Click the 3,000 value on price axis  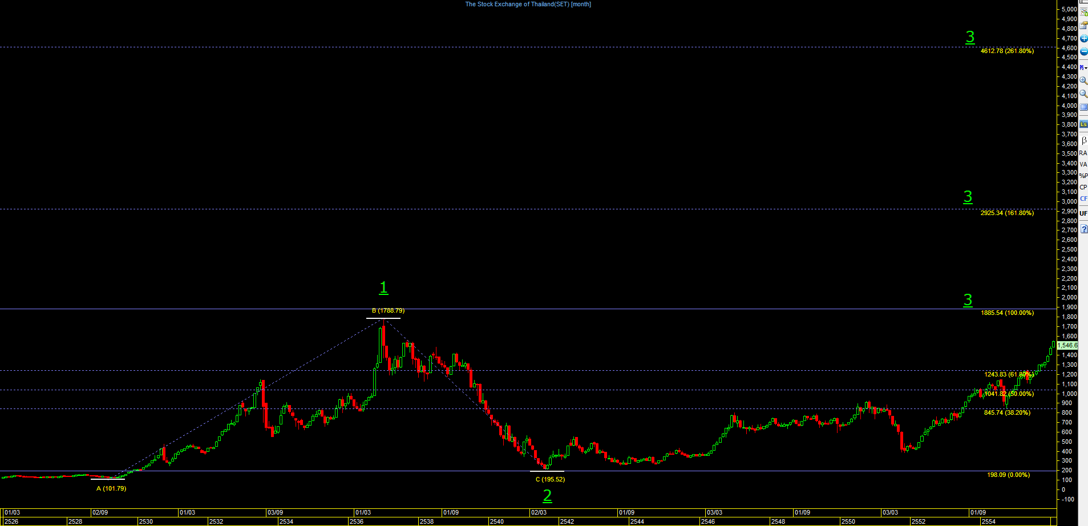pos(1069,201)
